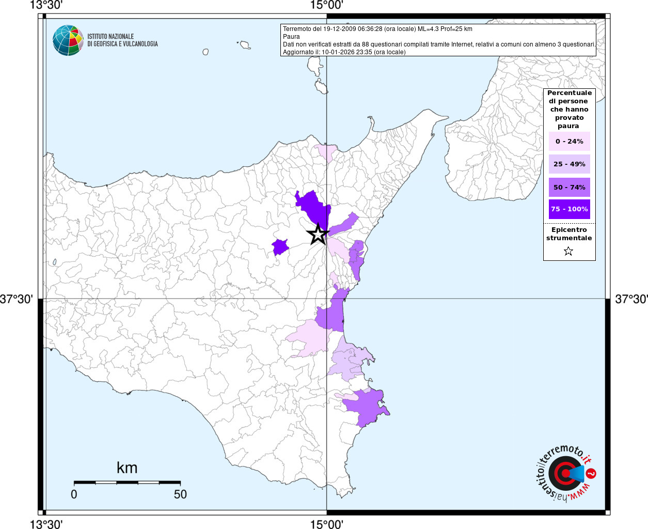Screen dimensions: 648x529
Task: Click the top 15°00' longitude label
Action: (326, 5)
